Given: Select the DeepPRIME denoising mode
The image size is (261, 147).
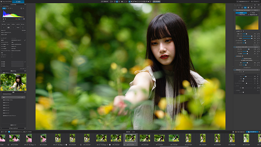Looking at the screenshot, I should click(x=241, y=15).
